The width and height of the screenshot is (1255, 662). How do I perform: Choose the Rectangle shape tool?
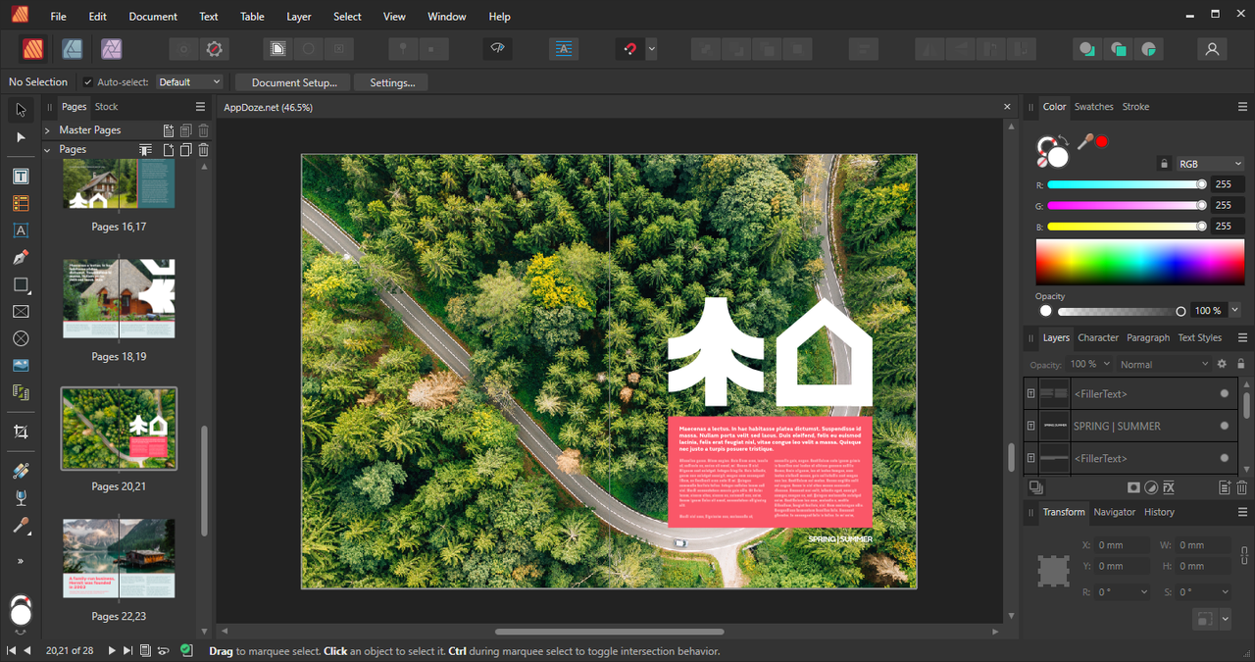pos(21,285)
